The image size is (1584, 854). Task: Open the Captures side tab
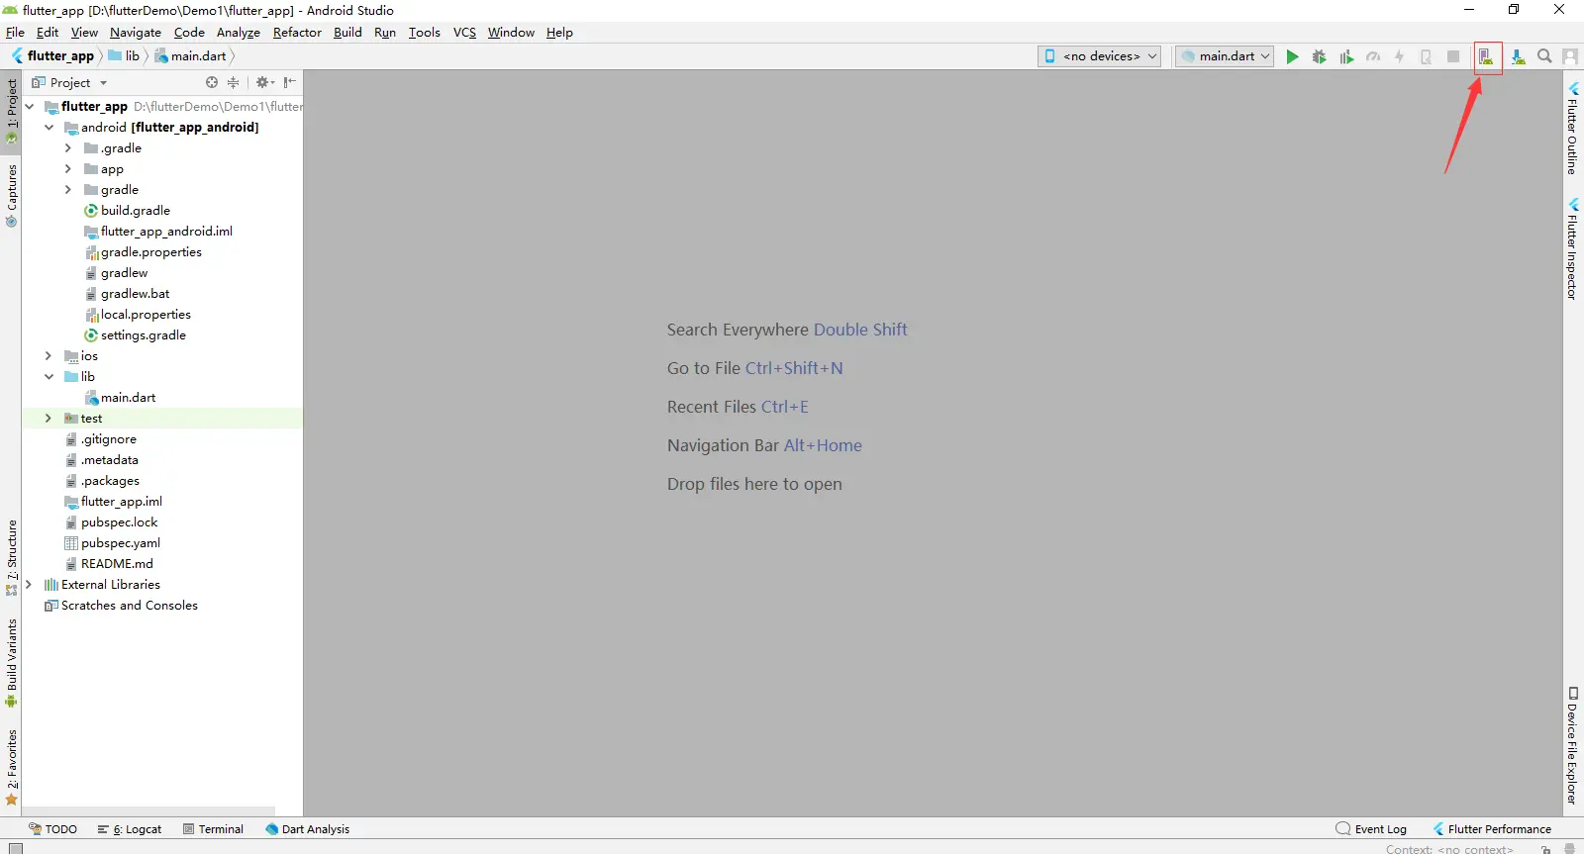point(12,196)
